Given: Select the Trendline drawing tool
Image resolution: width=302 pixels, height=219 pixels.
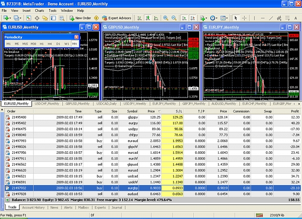Looking at the screenshot, I should click(x=271, y=18).
